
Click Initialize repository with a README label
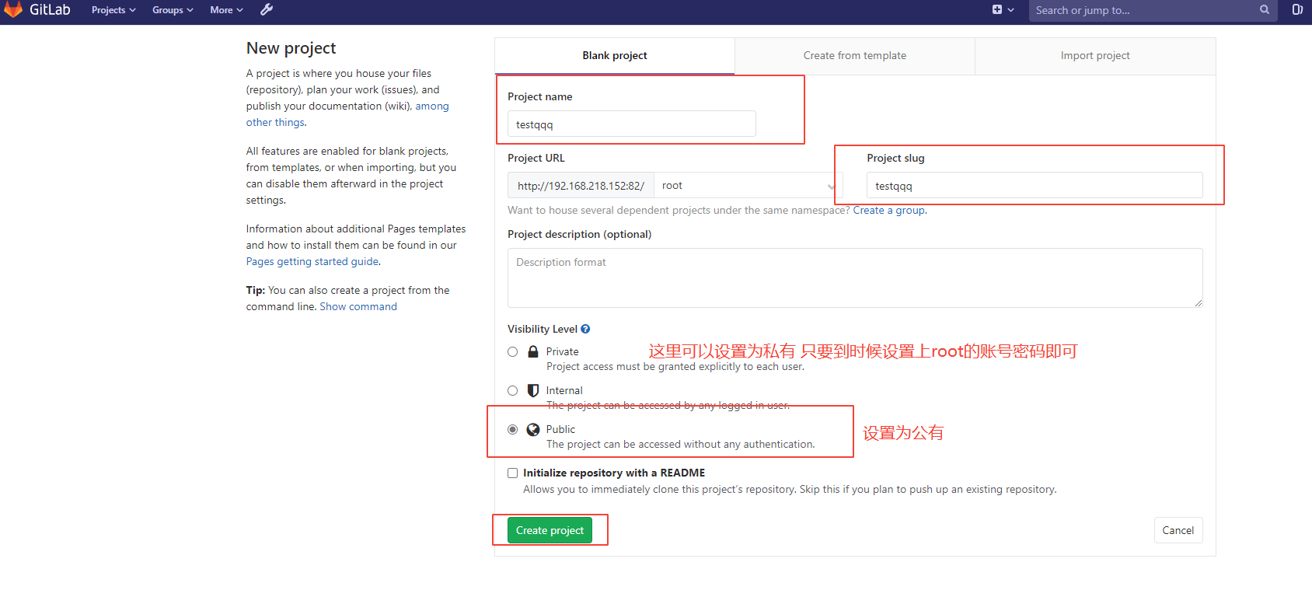[614, 473]
